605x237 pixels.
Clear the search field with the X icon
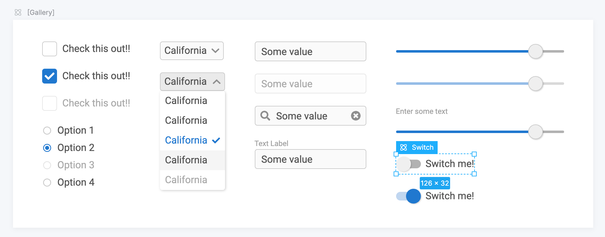356,116
